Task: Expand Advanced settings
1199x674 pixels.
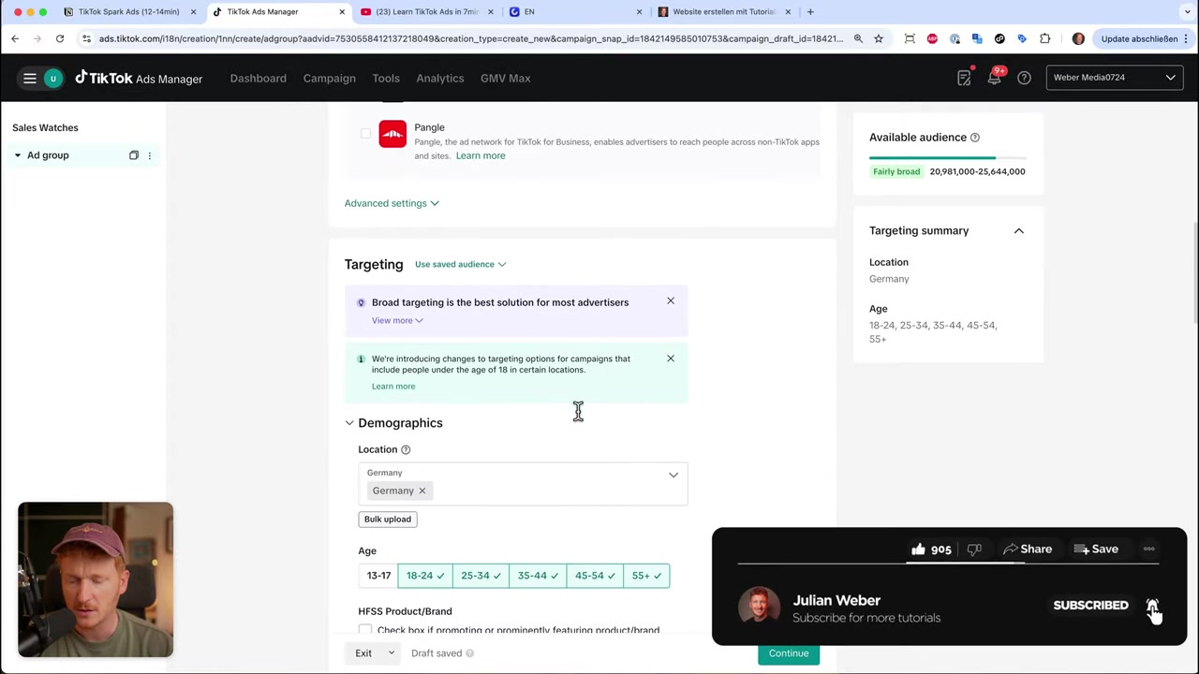Action: [392, 203]
